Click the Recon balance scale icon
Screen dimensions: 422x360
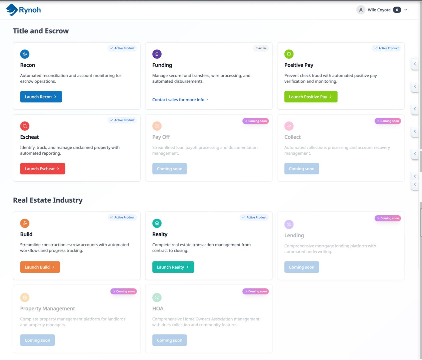pos(25,54)
